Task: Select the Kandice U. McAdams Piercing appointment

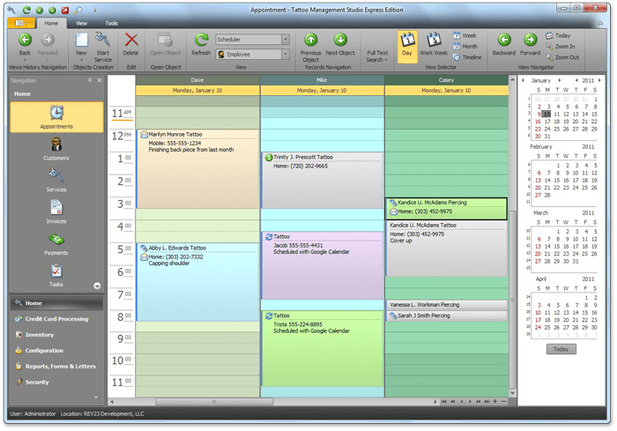Action: [x=446, y=209]
